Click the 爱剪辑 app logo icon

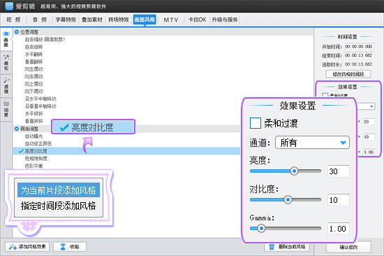click(x=9, y=6)
